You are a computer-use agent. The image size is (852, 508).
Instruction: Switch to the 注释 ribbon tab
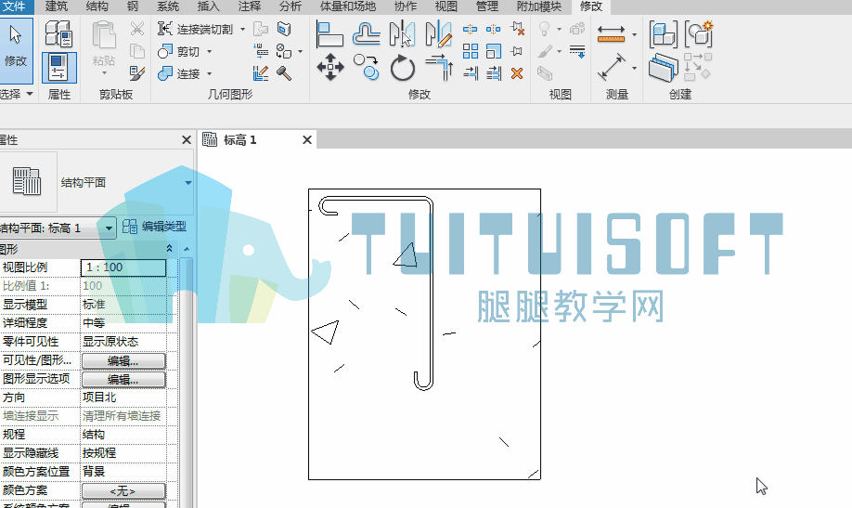pos(250,7)
